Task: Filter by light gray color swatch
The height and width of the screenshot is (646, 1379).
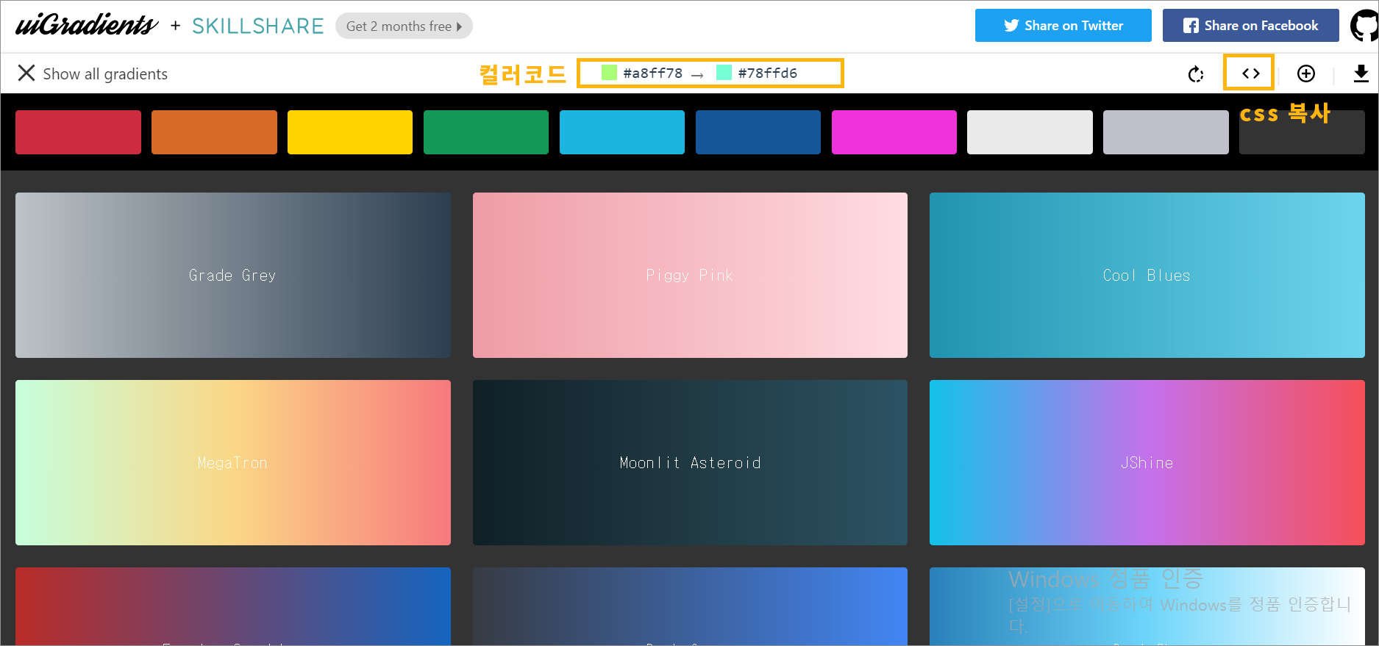Action: tap(1166, 132)
